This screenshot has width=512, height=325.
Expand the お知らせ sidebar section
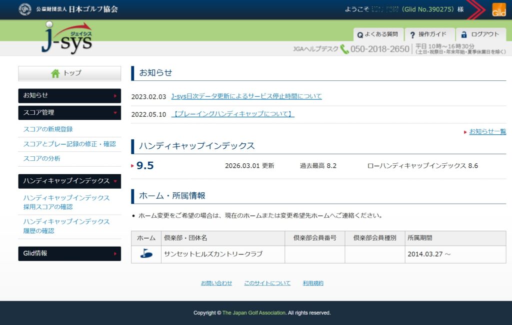pyautogui.click(x=69, y=95)
